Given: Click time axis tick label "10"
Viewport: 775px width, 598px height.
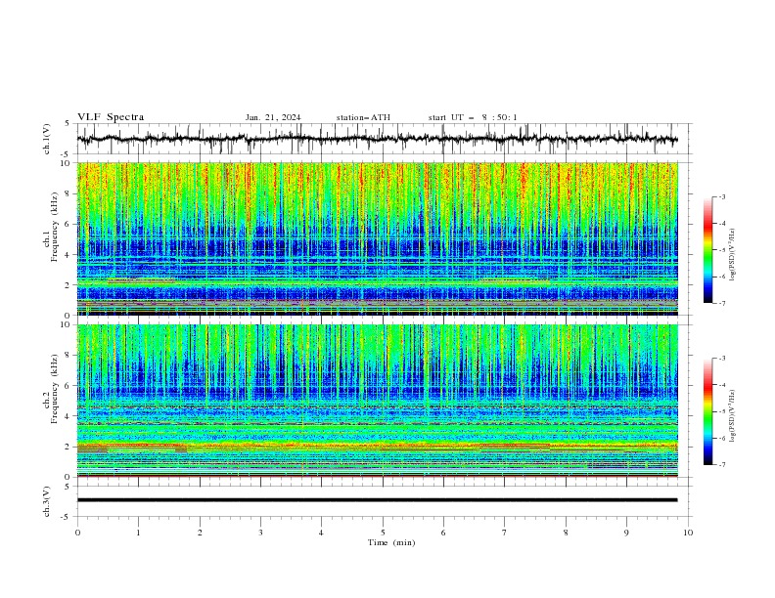Looking at the screenshot, I should point(688,533).
